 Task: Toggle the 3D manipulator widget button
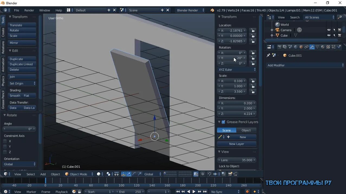pyautogui.click(x=123, y=174)
